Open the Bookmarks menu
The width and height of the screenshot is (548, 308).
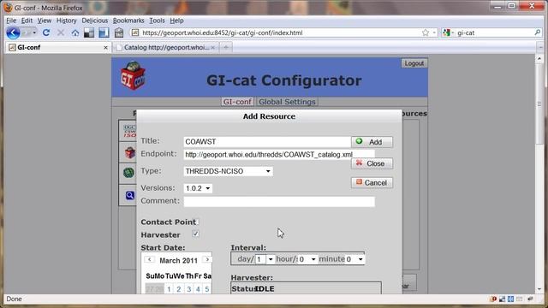click(x=128, y=21)
